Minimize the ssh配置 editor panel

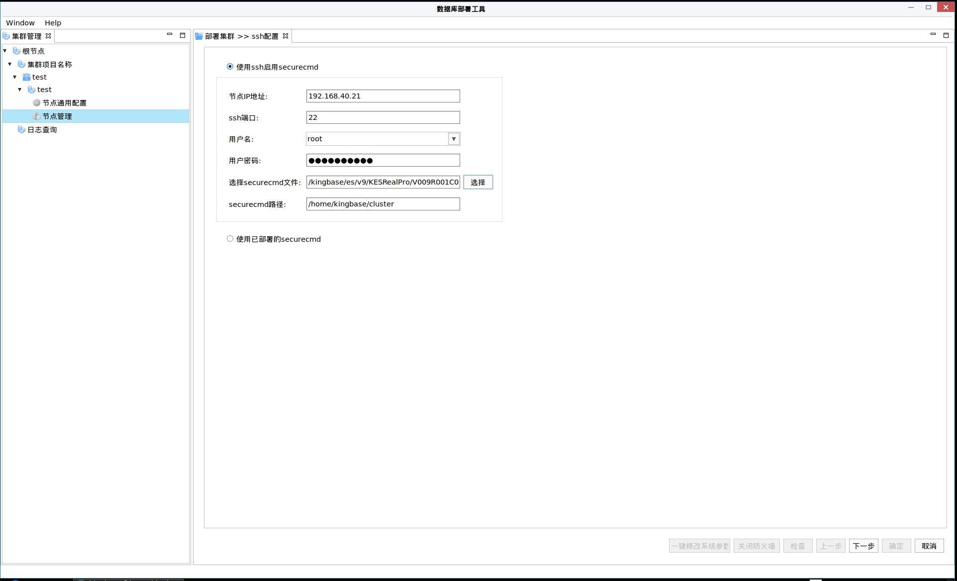933,35
